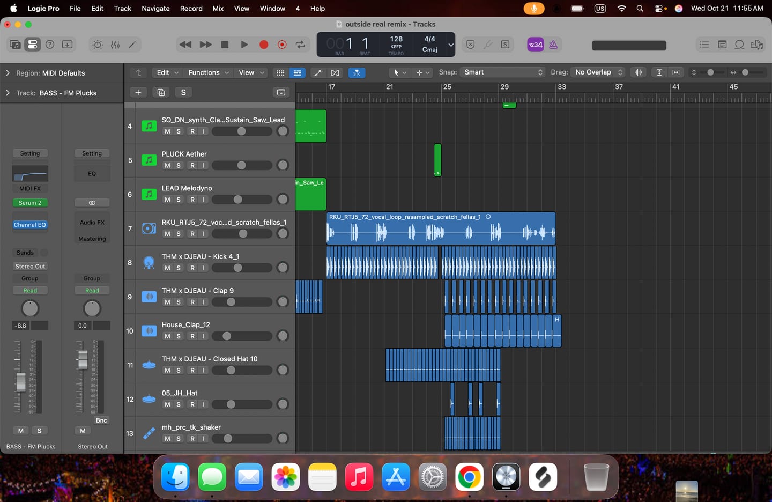
Task: Start playback with the Play button
Action: click(x=244, y=45)
